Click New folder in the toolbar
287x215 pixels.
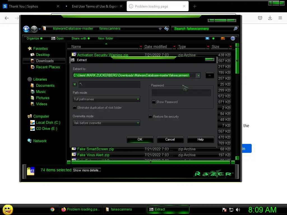[106, 38]
